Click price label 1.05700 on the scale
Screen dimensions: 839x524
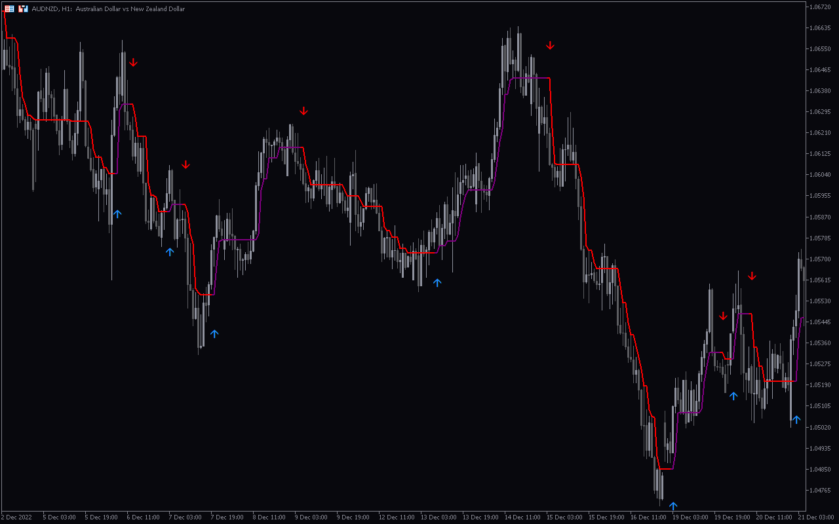pyautogui.click(x=820, y=259)
